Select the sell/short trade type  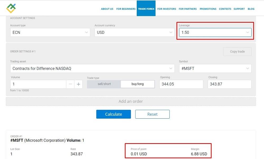coord(104,84)
